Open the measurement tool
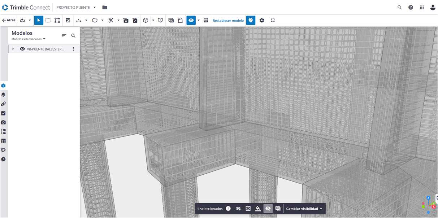438x218 pixels. pyautogui.click(x=78, y=21)
